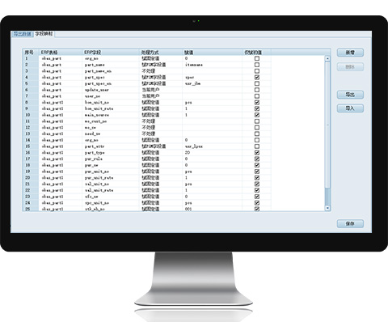Enable the checkbox for row 15 part_attr
The height and width of the screenshot is (322, 388).
point(257,146)
